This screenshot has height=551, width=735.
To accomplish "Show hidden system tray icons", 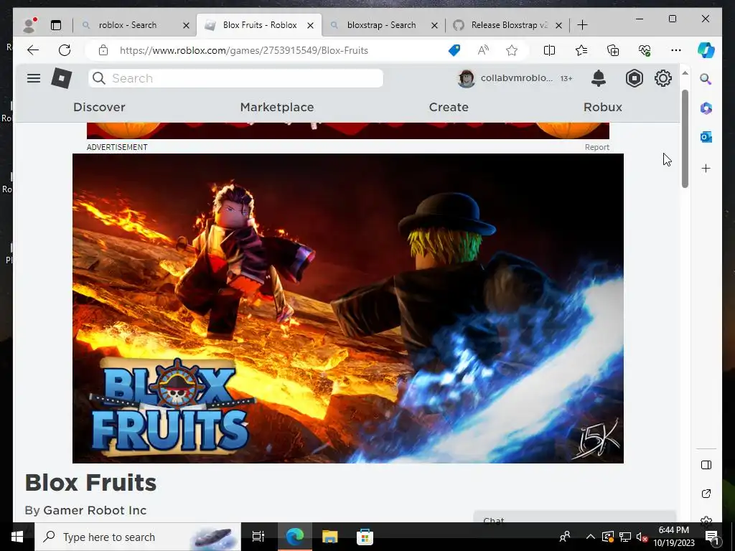I will click(591, 537).
